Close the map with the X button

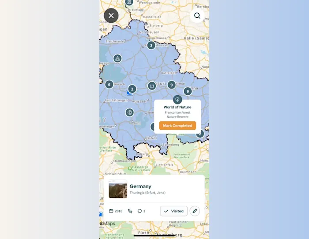coord(111,15)
